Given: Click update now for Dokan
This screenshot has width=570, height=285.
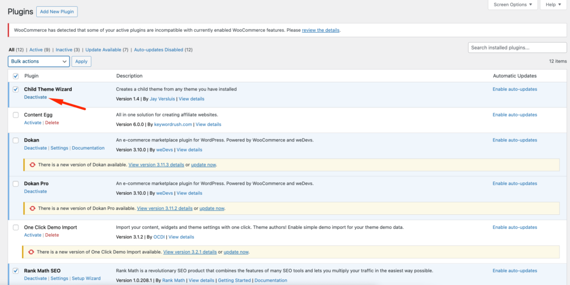Looking at the screenshot, I should pyautogui.click(x=204, y=165).
